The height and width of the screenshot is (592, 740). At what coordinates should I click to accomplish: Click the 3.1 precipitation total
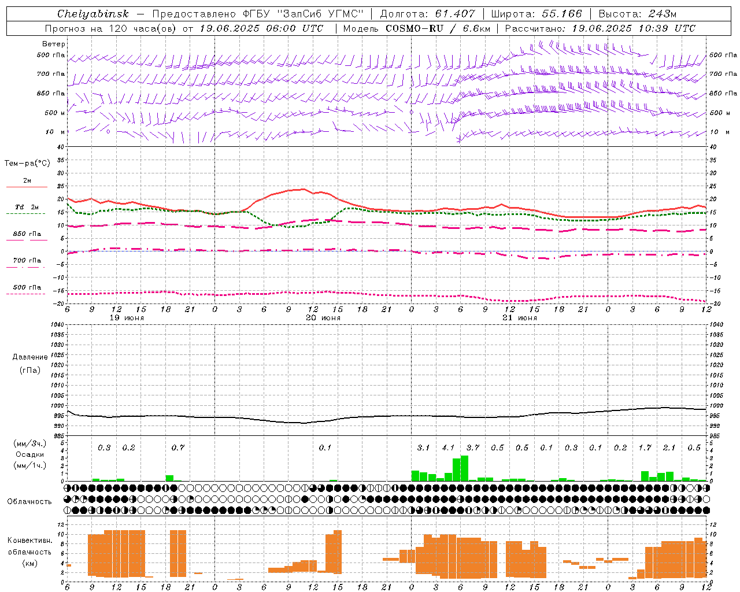423,447
